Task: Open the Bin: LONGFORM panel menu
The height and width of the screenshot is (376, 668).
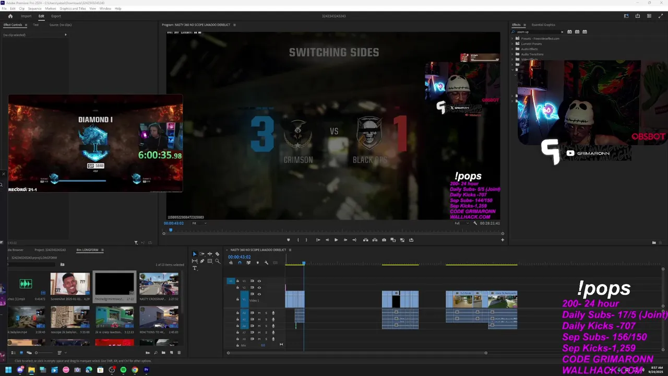Action: pos(102,250)
